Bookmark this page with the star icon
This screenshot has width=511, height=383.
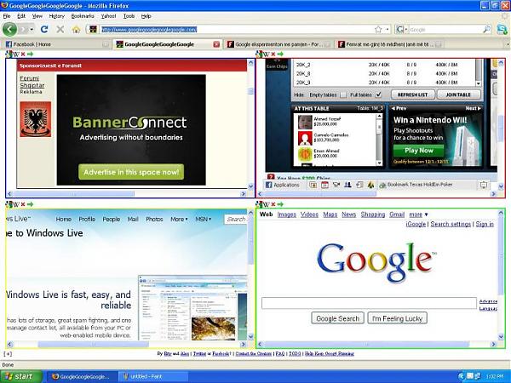[x=378, y=30]
